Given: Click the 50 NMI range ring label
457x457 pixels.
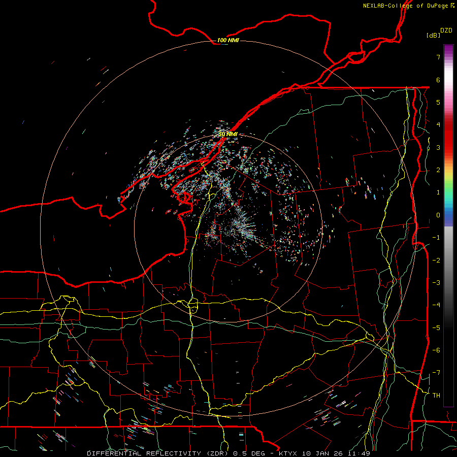Looking at the screenshot, I should (228, 134).
